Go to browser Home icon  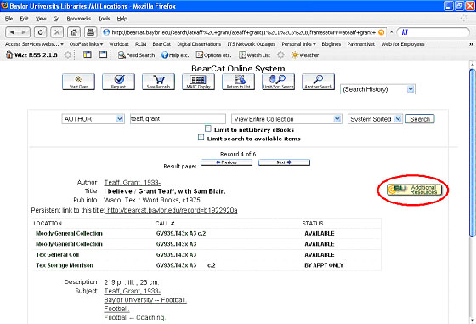(74, 31)
